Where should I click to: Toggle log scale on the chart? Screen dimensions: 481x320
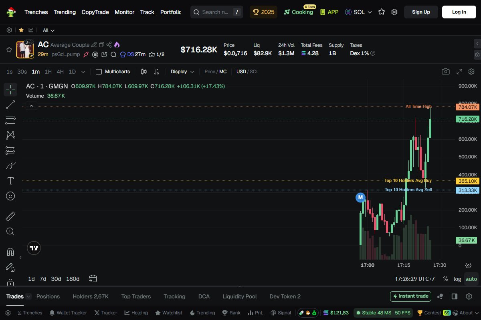[457, 279]
